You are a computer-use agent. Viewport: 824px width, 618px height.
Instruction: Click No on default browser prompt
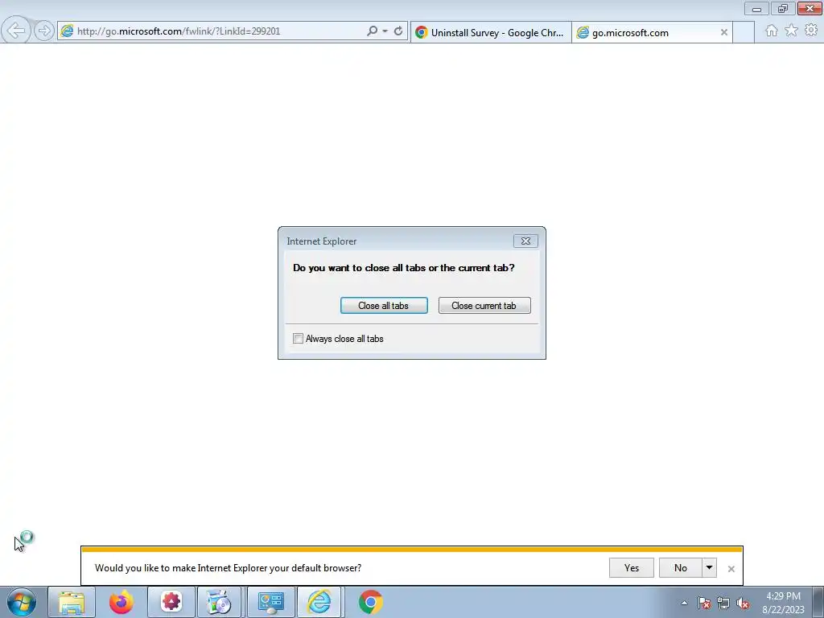680,567
